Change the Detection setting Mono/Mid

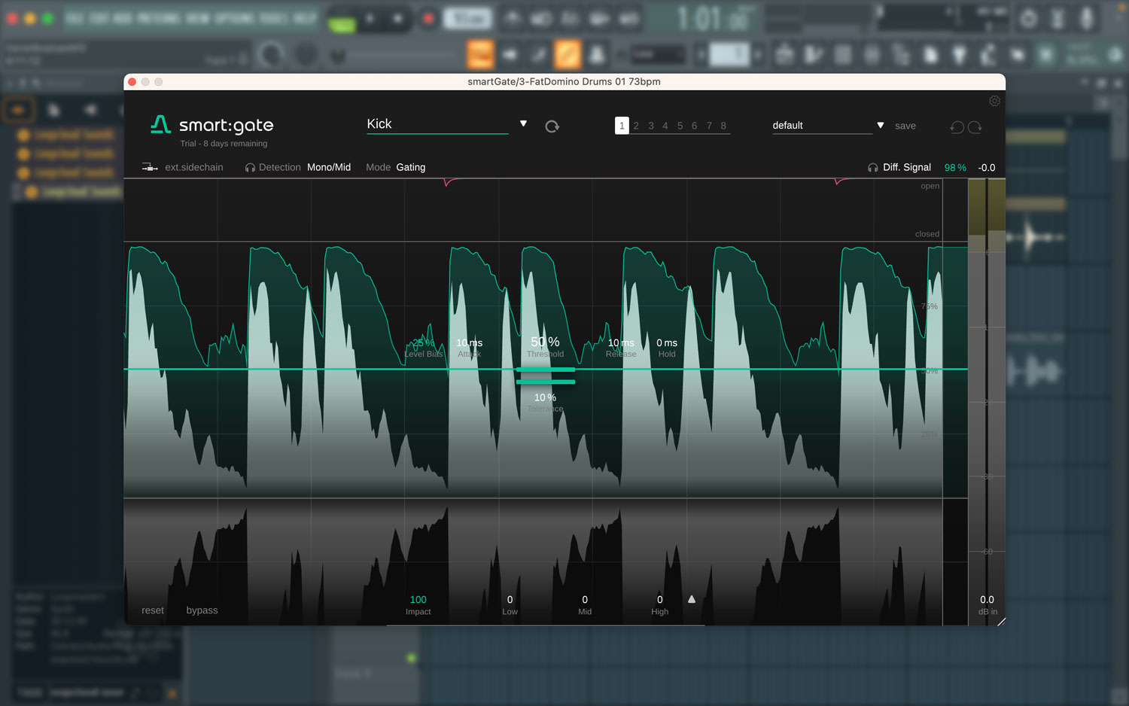329,167
